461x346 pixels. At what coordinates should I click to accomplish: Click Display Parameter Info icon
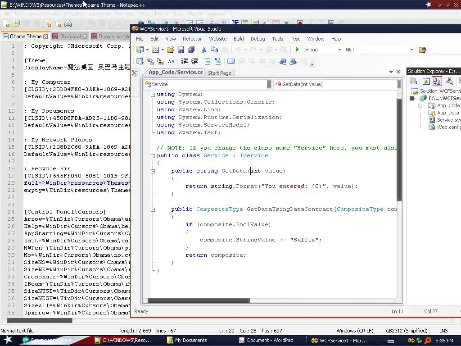click(x=150, y=61)
